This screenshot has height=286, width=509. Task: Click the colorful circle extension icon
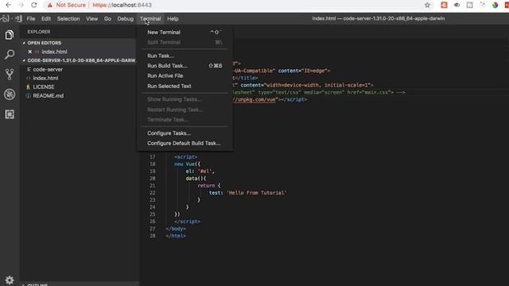(495, 5)
